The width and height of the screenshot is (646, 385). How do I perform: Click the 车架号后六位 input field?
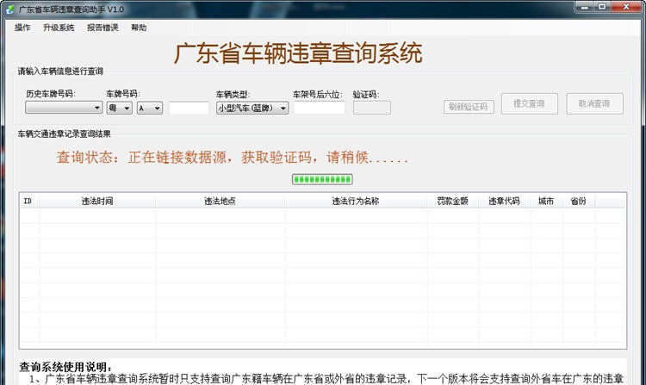[320, 108]
